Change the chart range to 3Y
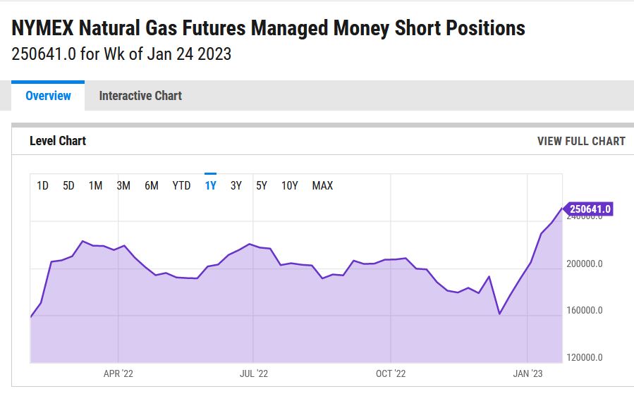Image resolution: width=634 pixels, height=396 pixels. pyautogui.click(x=236, y=186)
